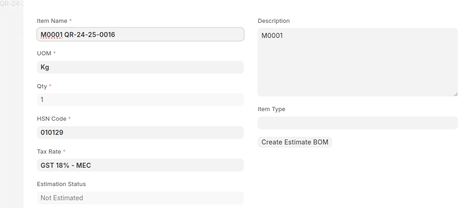Click the Estimation Status field showing Not Estimated
Image resolution: width=474 pixels, height=208 pixels.
click(140, 198)
